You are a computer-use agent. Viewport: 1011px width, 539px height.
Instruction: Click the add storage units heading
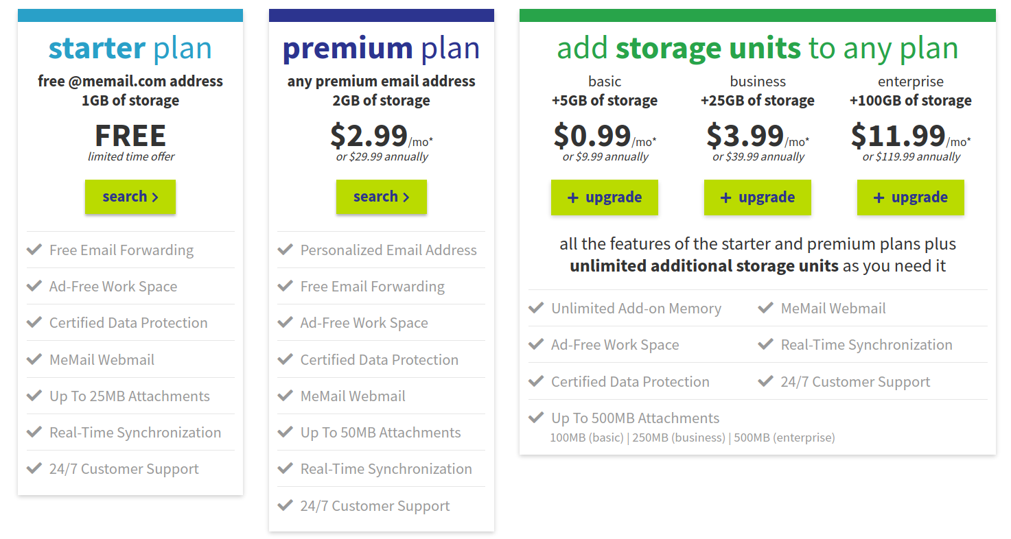coord(758,48)
